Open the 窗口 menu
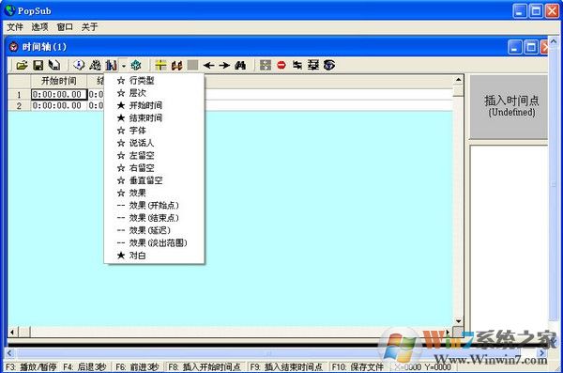Viewport: 563px width, 373px height. pyautogui.click(x=65, y=27)
